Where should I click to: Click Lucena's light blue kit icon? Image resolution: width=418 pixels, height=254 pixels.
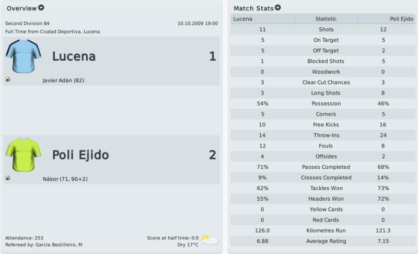point(23,56)
